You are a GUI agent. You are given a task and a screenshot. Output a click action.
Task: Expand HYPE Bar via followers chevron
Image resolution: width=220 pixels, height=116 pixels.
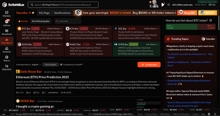point(158,44)
